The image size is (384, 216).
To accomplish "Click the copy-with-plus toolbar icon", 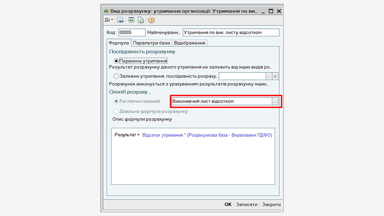I will [141, 20].
